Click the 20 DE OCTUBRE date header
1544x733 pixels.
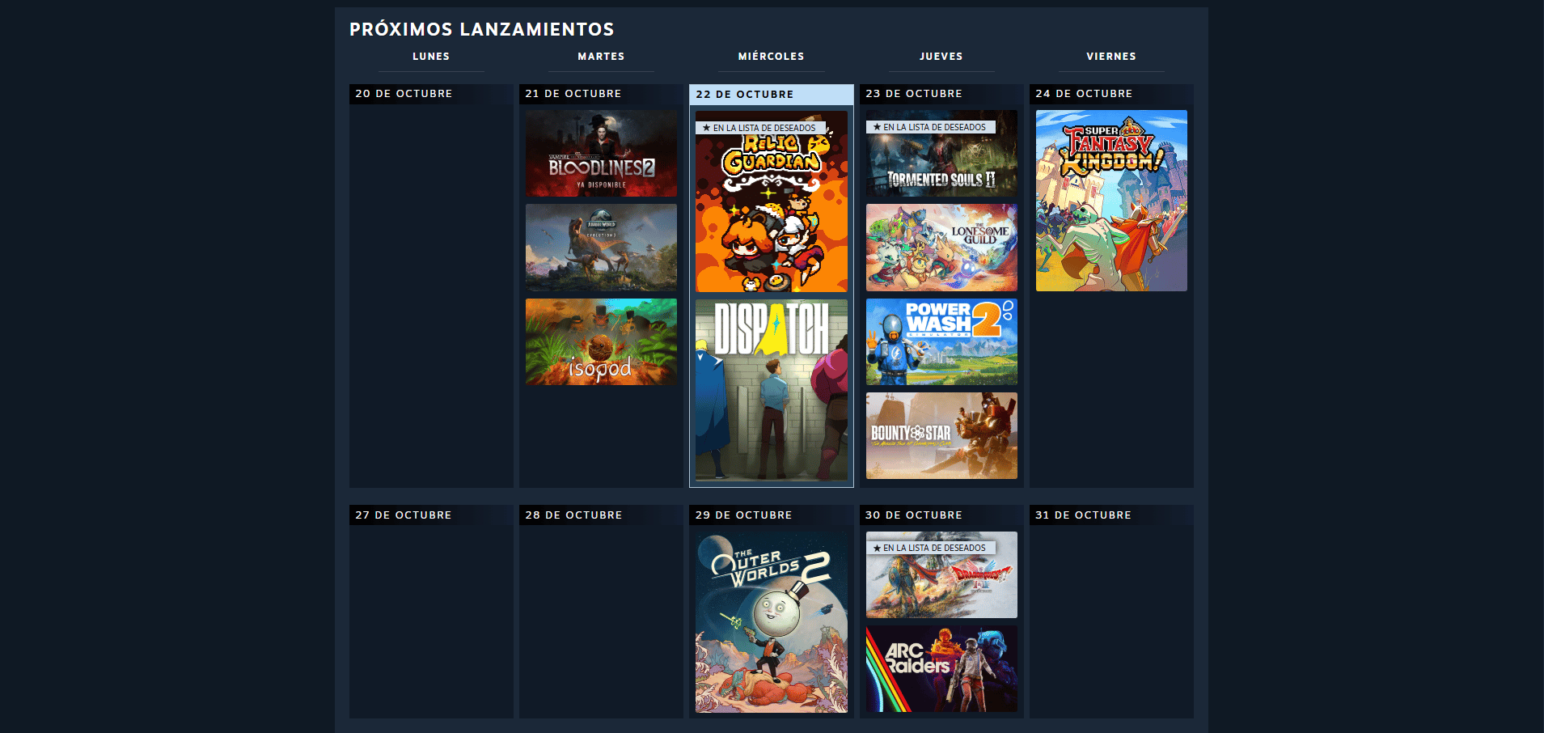click(x=431, y=94)
